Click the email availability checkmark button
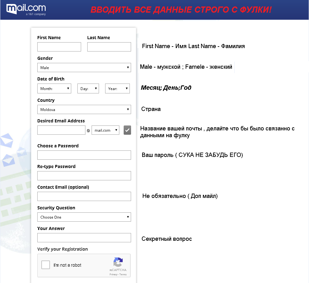 pyautogui.click(x=127, y=130)
